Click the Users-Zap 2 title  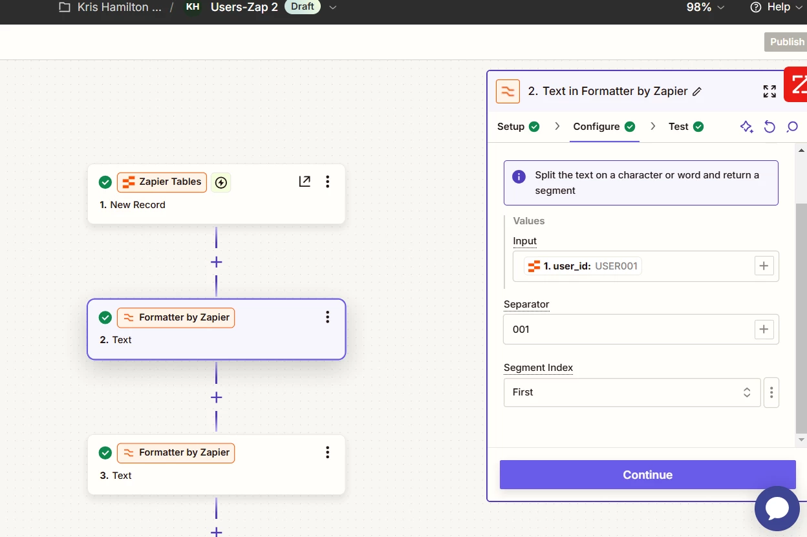244,7
